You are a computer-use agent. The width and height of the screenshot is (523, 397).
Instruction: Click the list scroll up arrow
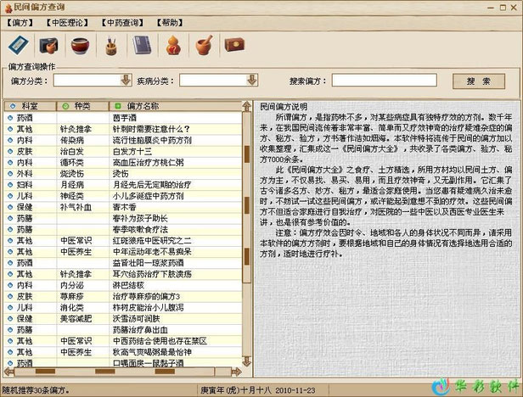[x=246, y=106]
